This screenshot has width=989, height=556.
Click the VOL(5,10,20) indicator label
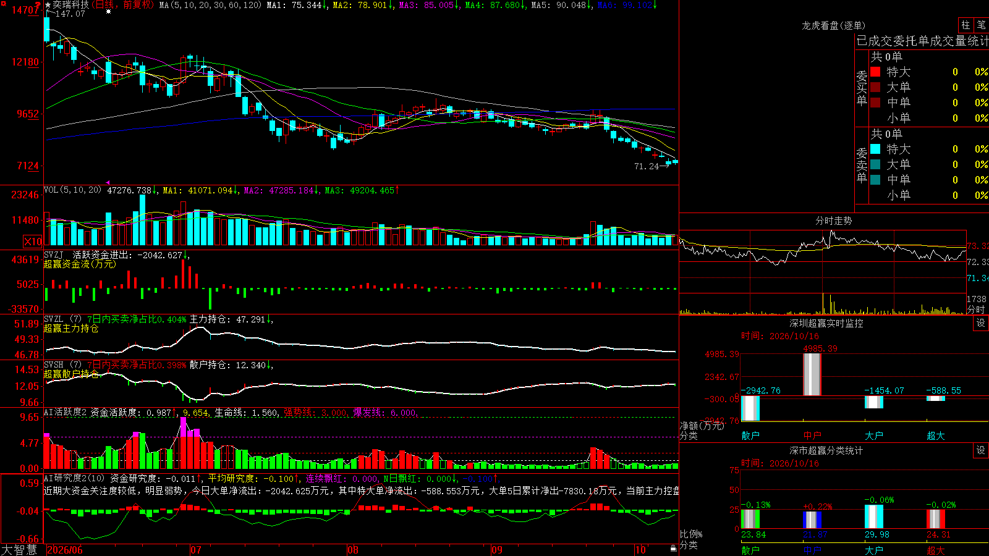pyautogui.click(x=72, y=190)
